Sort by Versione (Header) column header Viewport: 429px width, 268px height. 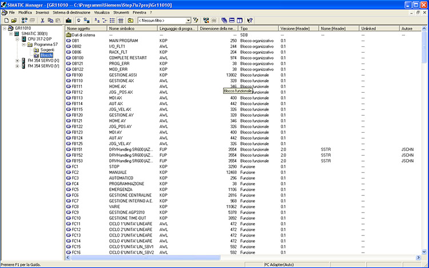coord(298,29)
